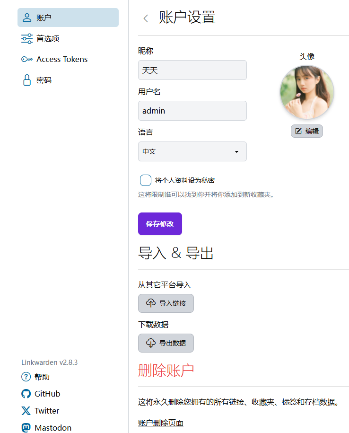Screen dimensions: 349x433
Task: Click the Linkwarden v2.8.3 version text
Action: (49, 362)
